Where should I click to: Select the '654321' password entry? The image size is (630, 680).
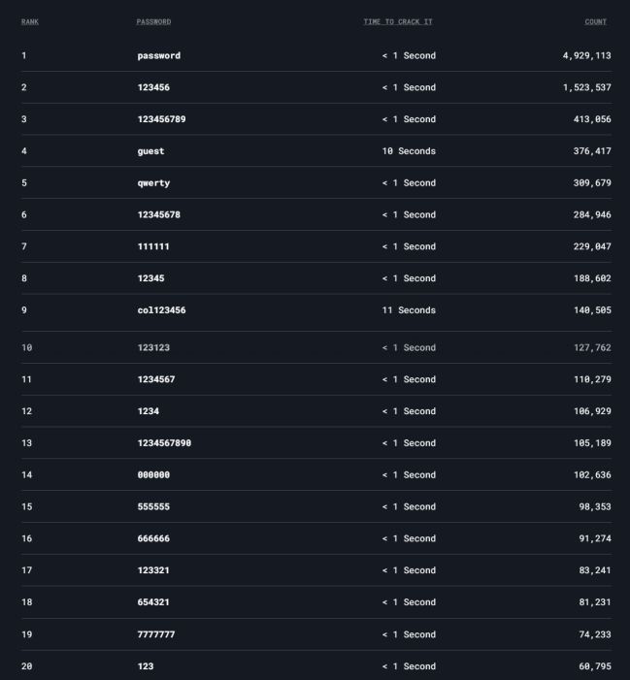pos(153,602)
